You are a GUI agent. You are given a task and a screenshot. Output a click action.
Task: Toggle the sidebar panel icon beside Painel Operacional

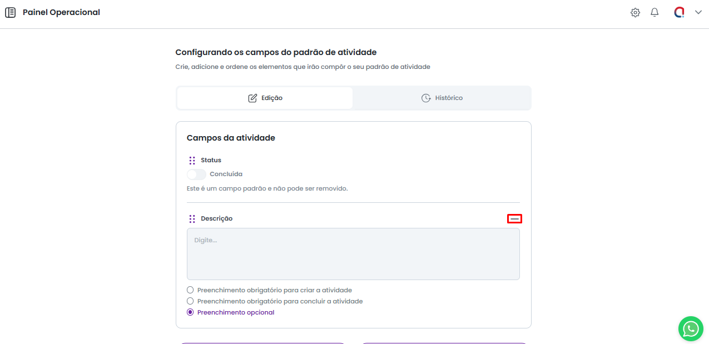pyautogui.click(x=10, y=12)
